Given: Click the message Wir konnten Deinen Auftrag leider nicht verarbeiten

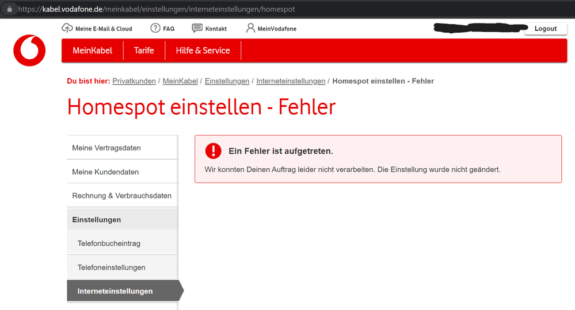Looking at the screenshot, I should pos(290,169).
